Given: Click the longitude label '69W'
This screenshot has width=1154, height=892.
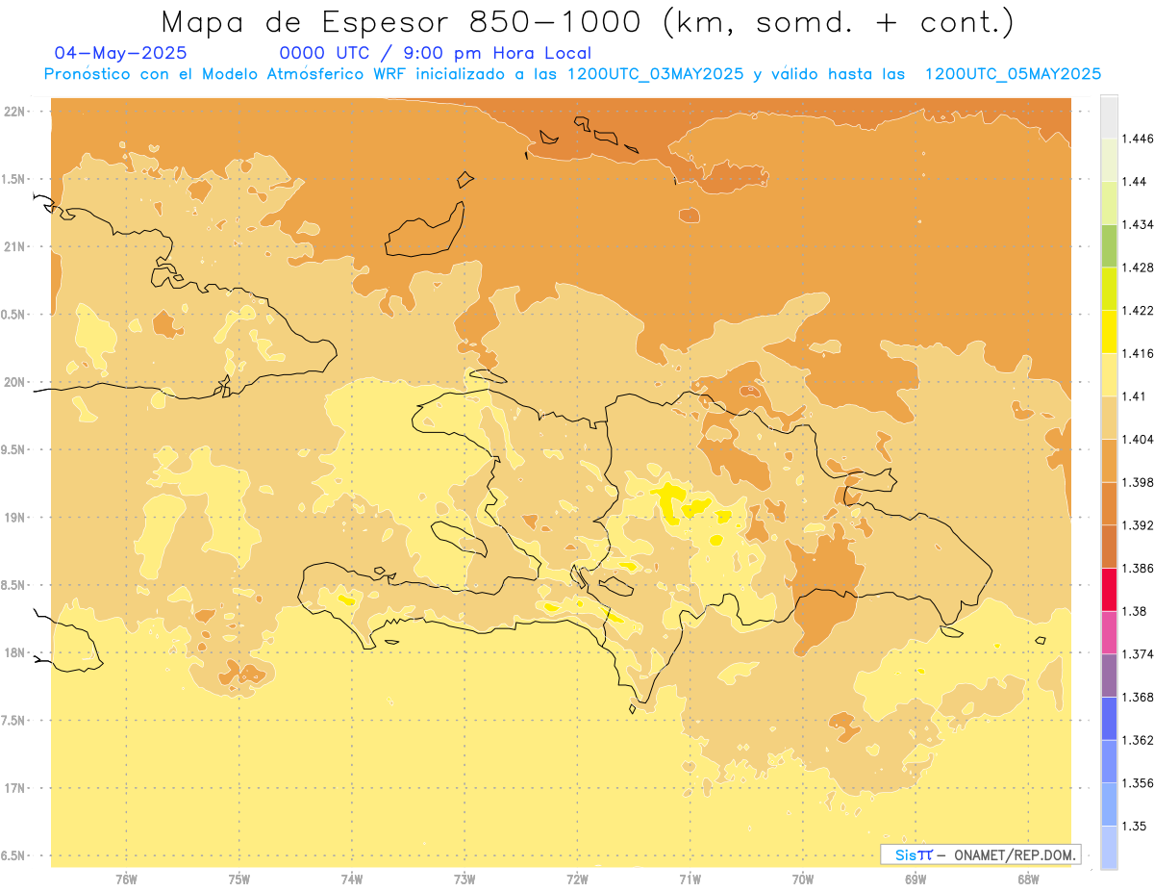Looking at the screenshot, I should [x=916, y=879].
